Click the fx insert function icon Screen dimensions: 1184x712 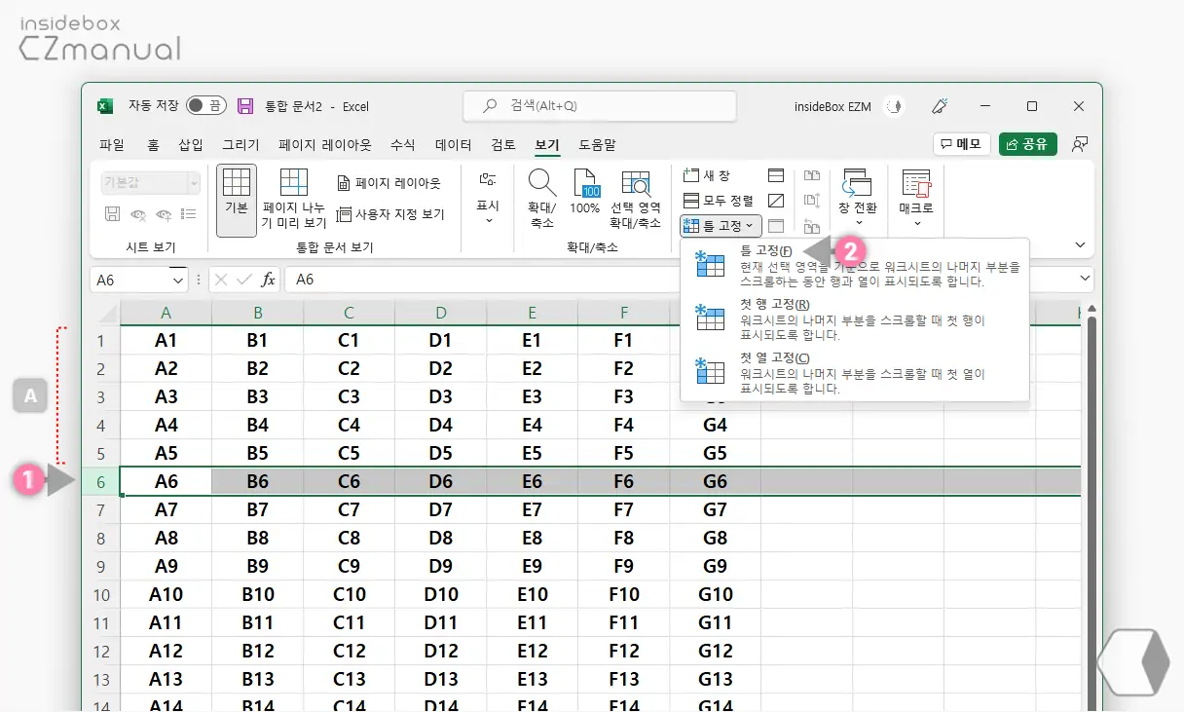click(269, 280)
